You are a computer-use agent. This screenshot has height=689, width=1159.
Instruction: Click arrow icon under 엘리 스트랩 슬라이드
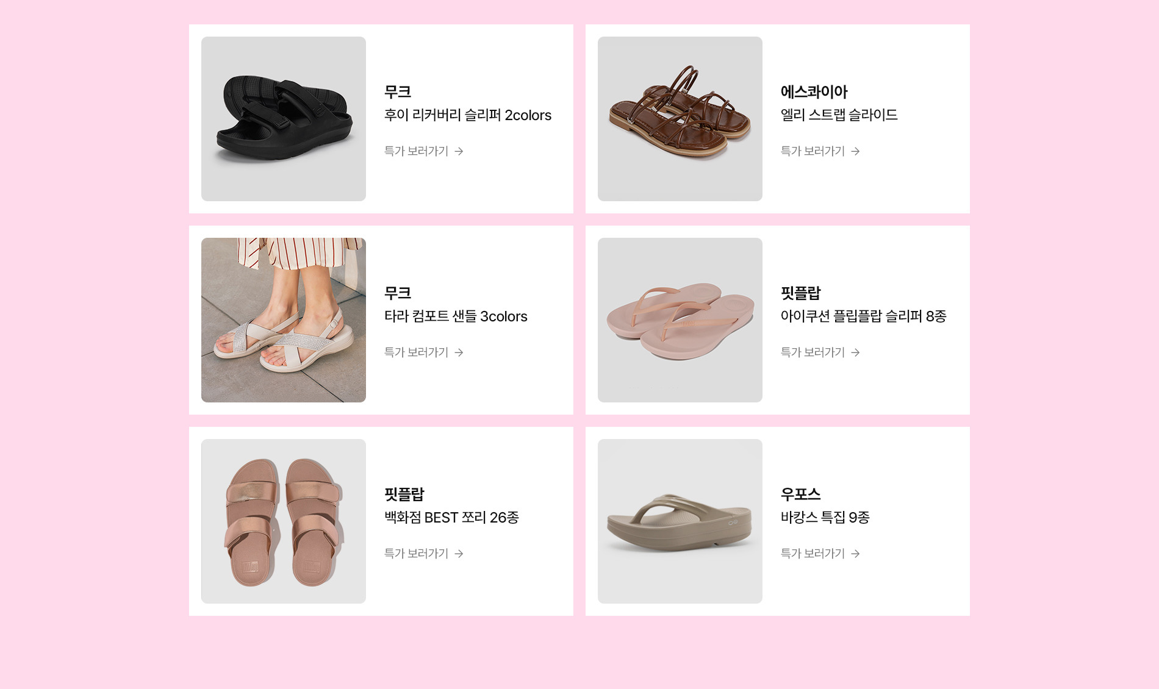pos(855,151)
